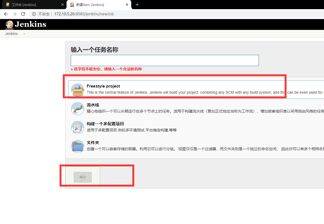
Task: Click the Freestyle project box icon
Action: pyautogui.click(x=78, y=90)
